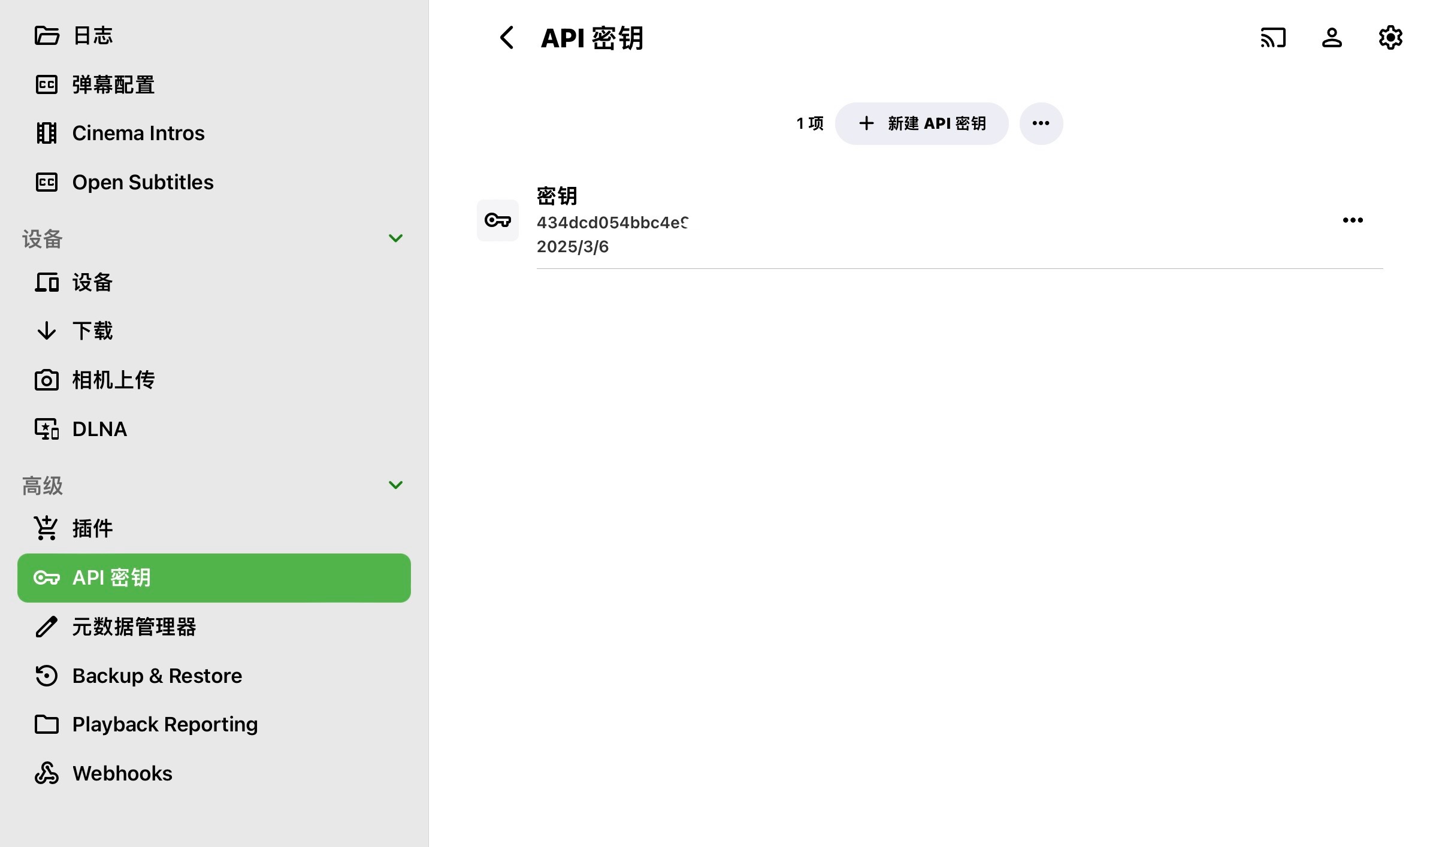Open the more options menu for 密钥 row
This screenshot has width=1430, height=847.
(x=1353, y=220)
